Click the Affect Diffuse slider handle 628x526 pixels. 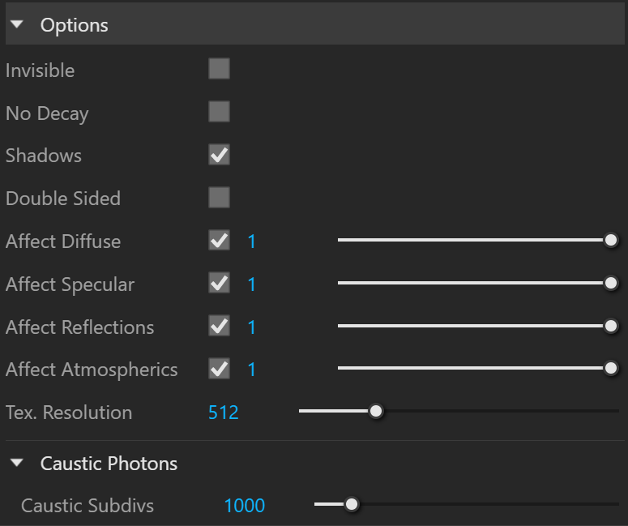[x=611, y=240]
